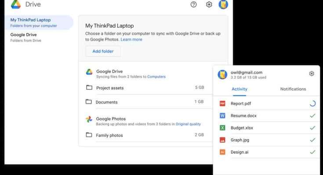Open the Learn more link

[x=131, y=39]
